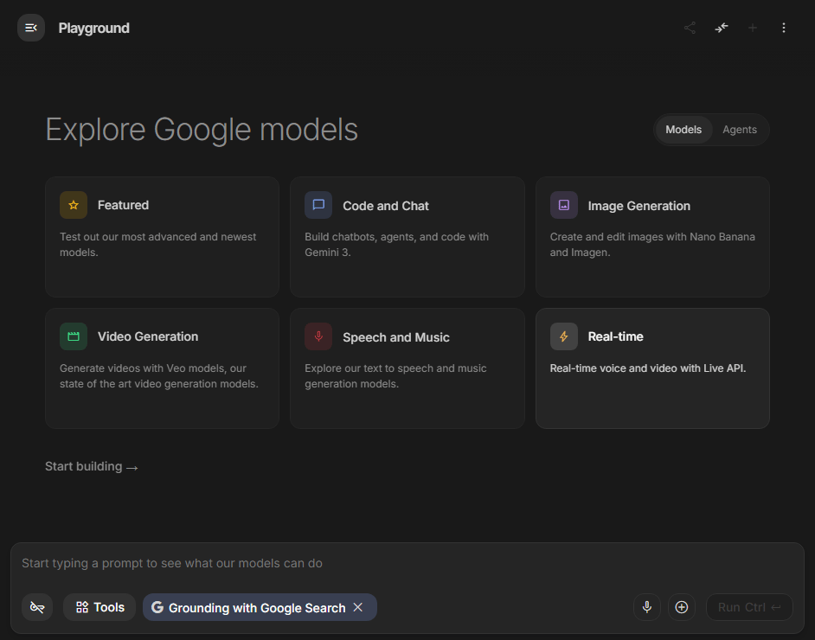Click the Explore Google models heading
This screenshot has width=815, height=640.
click(x=202, y=130)
